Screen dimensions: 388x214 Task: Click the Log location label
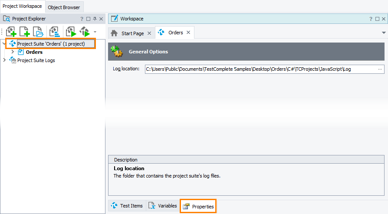click(x=126, y=69)
